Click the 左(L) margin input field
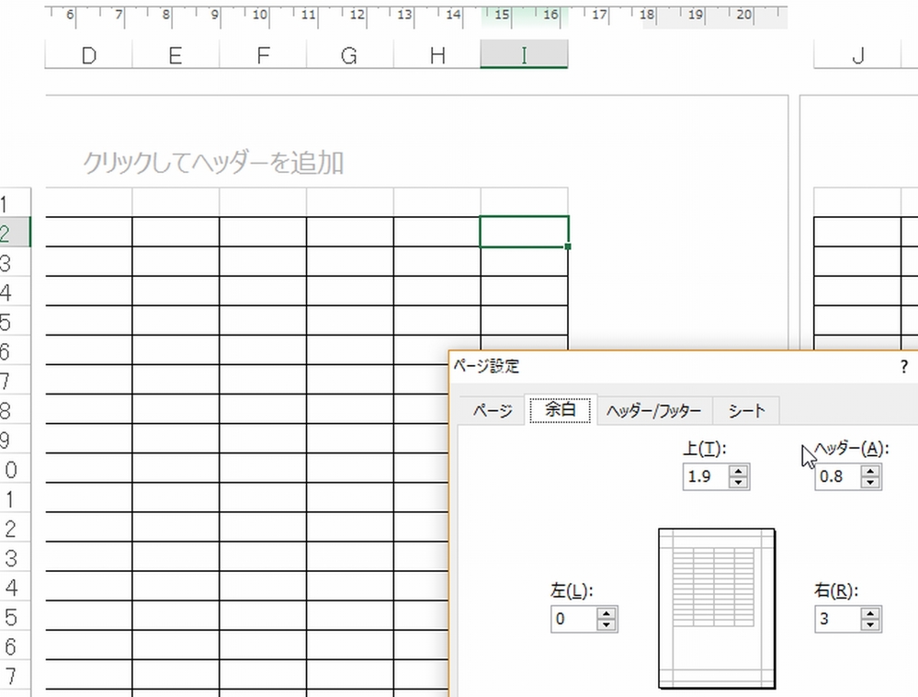 (x=572, y=620)
